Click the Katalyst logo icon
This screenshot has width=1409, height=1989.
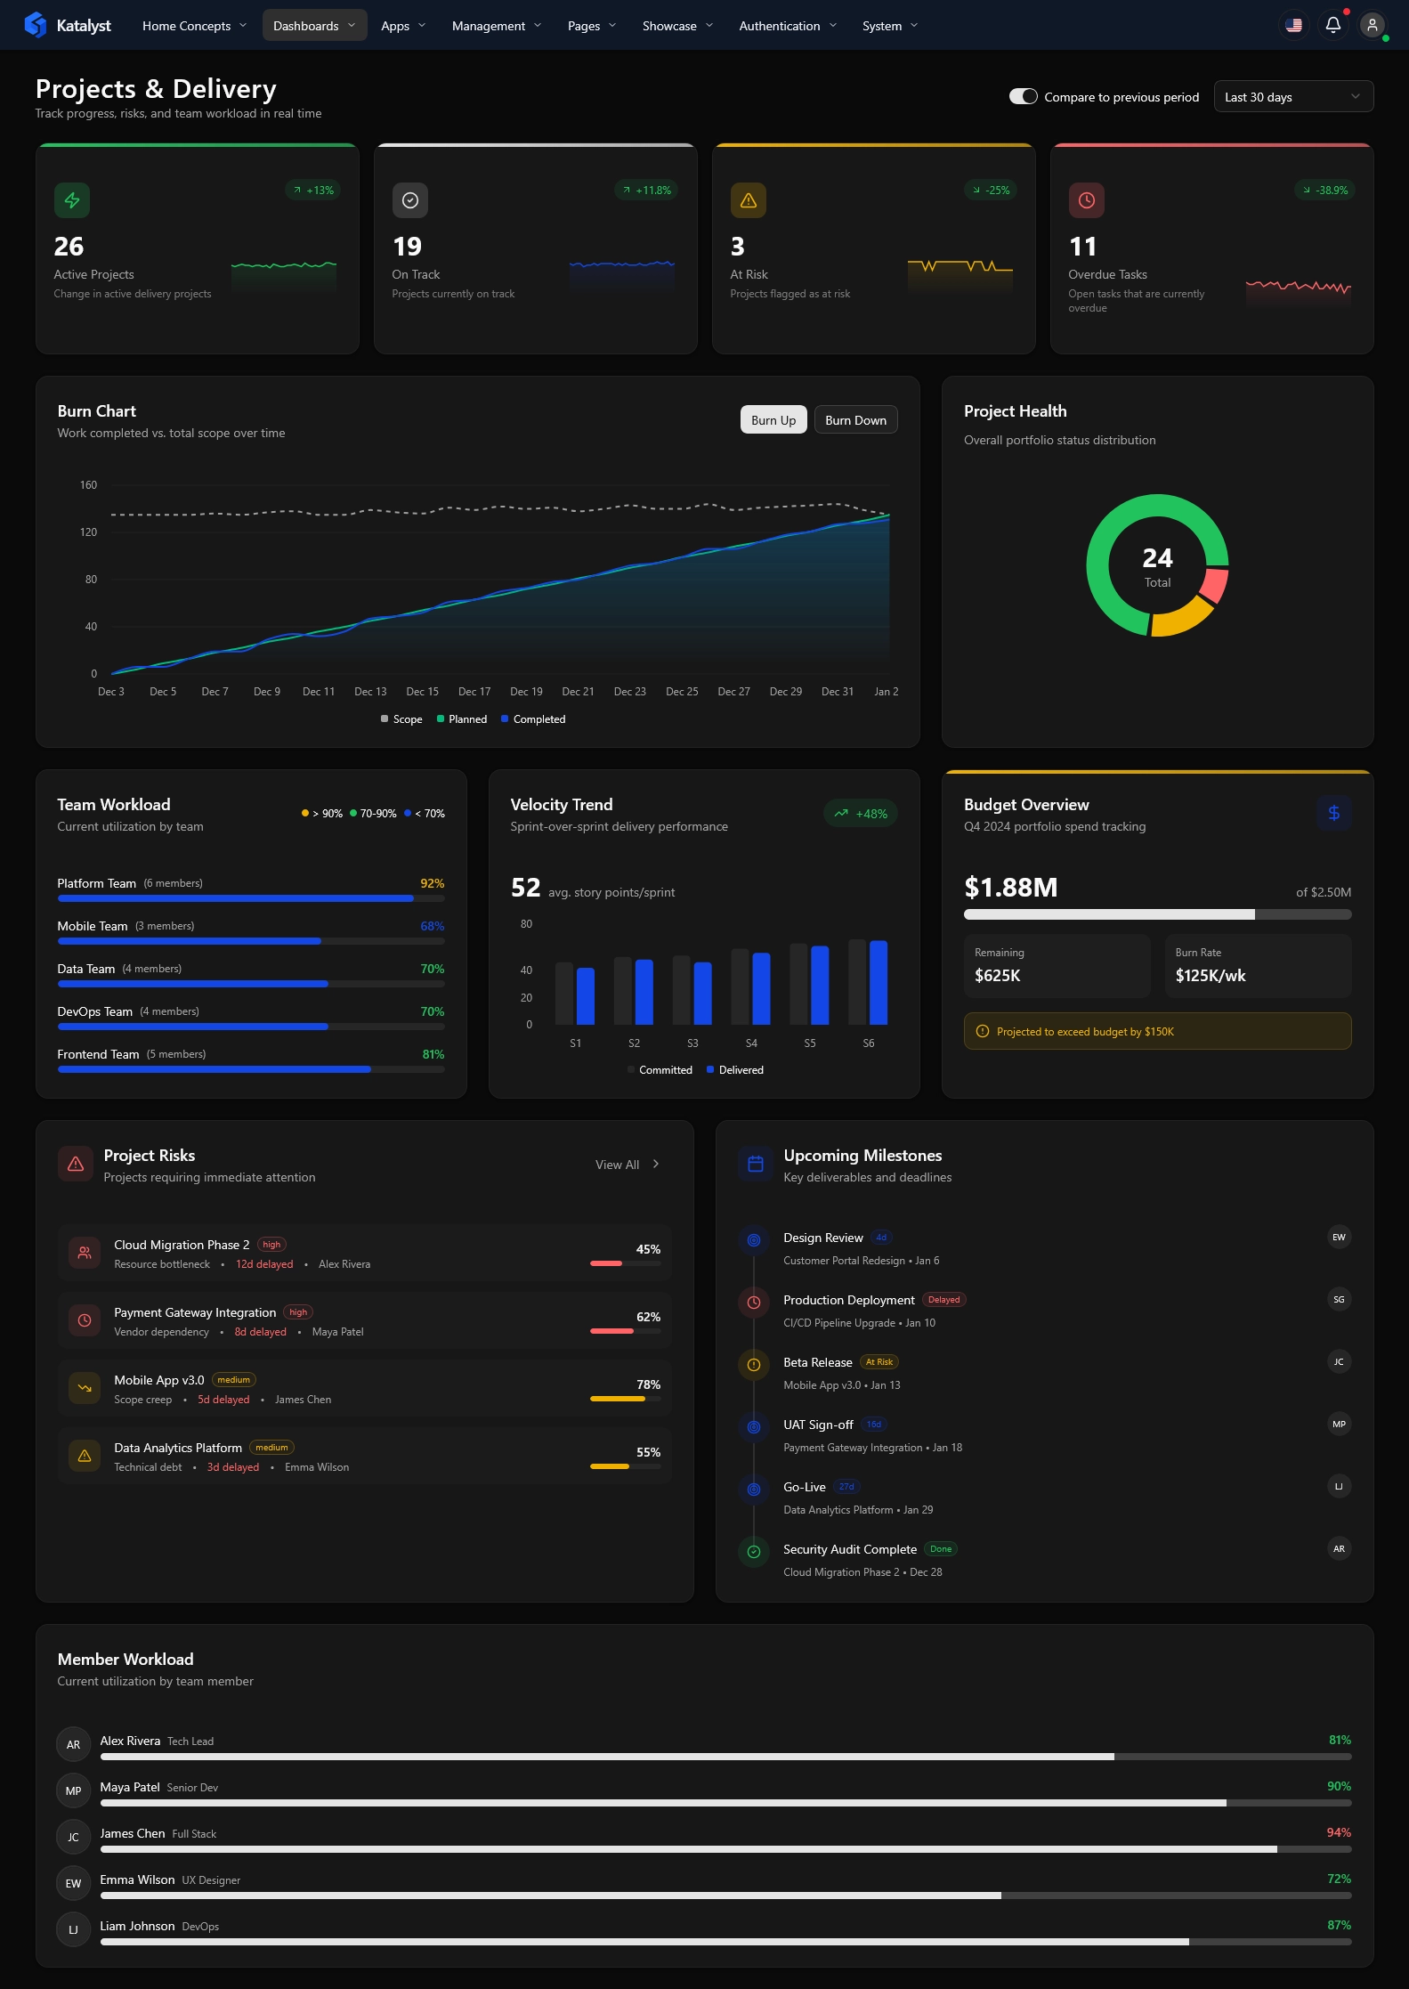click(x=36, y=25)
